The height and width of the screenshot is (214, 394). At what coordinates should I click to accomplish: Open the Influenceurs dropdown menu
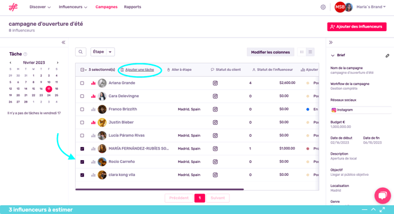pyautogui.click(x=73, y=7)
